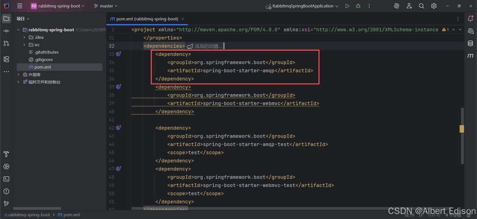Go to the next highlighted problem arrow
The height and width of the screenshot is (219, 477).
pyautogui.click(x=460, y=29)
